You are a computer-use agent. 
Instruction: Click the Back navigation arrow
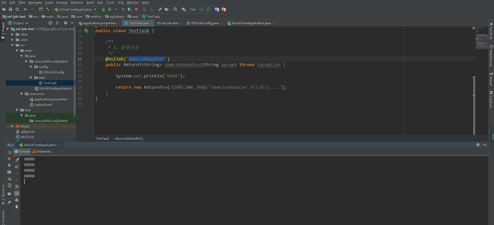(x=25, y=9)
